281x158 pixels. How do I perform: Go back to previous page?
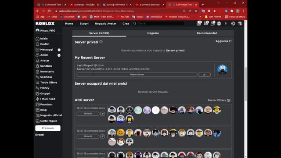[x=37, y=11]
